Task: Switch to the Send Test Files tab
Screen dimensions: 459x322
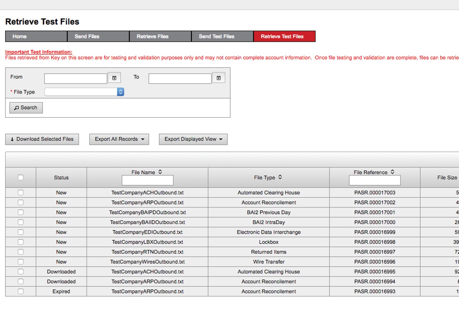Action: (222, 36)
